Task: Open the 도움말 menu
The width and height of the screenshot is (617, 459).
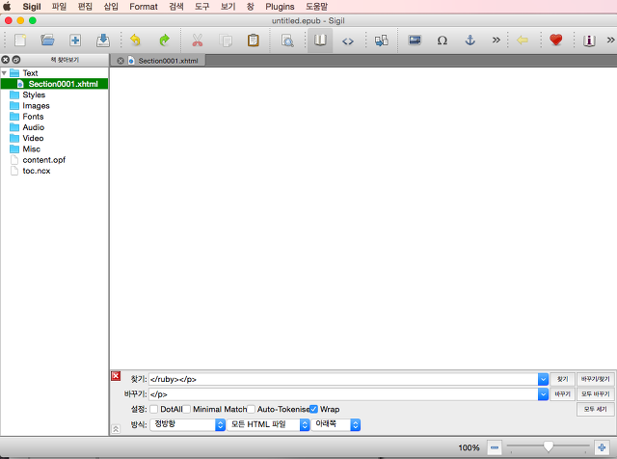Action: coord(317,7)
